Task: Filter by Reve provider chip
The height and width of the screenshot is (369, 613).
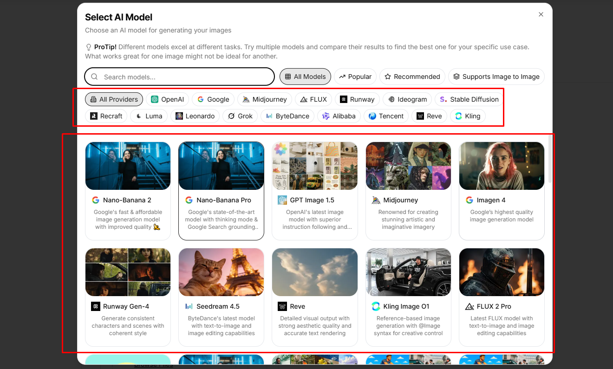Action: pos(429,116)
